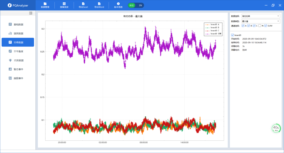Click the start time 2020-09-09 18:43:54.972
Image resolution: width=284 pixels, height=153 pixels.
pyautogui.click(x=254, y=39)
